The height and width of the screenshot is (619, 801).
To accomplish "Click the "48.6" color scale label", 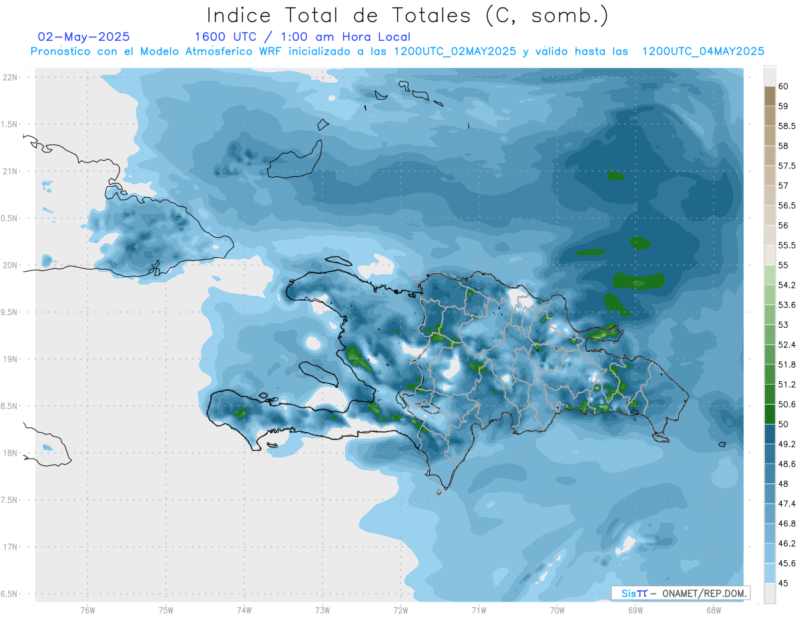I will coord(787,464).
